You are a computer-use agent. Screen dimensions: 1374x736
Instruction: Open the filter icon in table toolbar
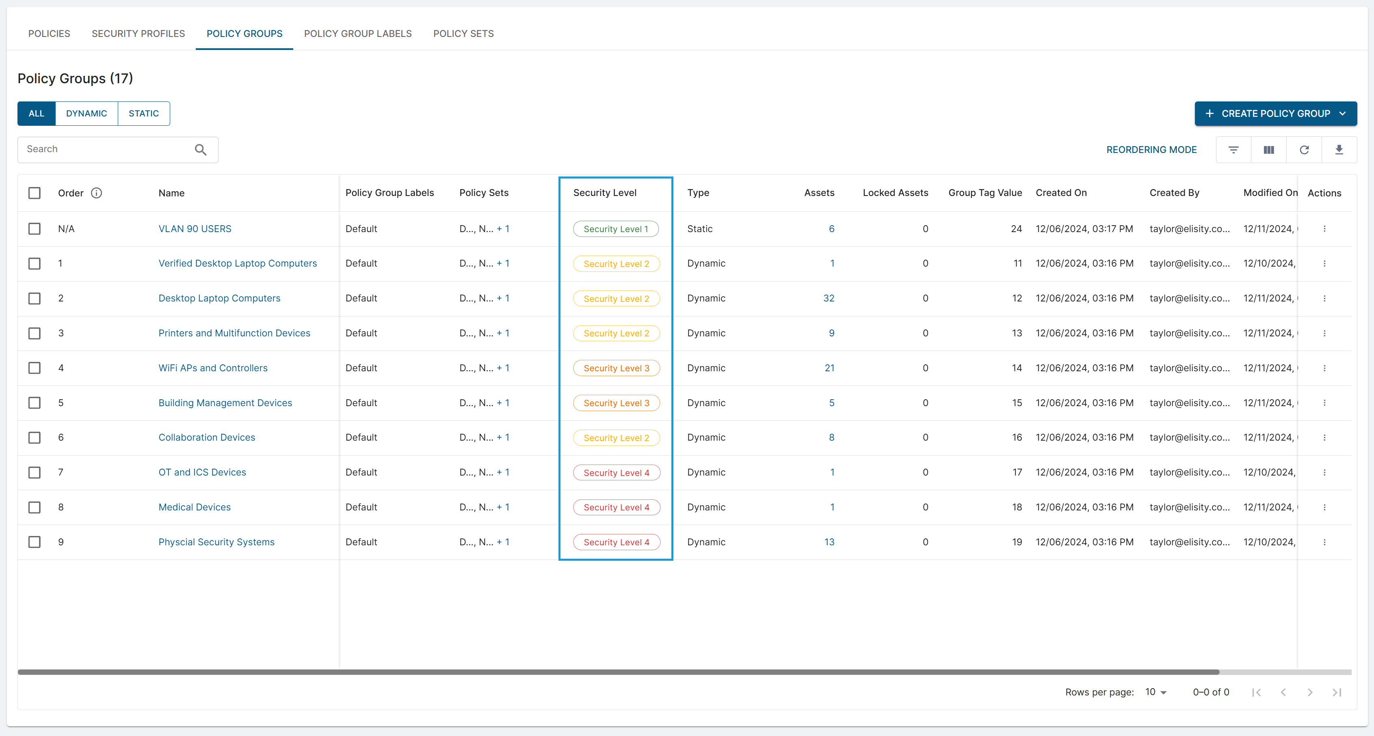[1233, 150]
